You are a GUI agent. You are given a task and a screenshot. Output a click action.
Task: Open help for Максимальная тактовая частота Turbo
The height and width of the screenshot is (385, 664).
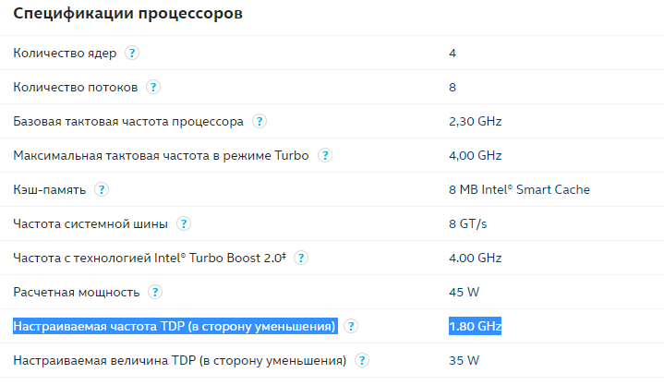[325, 155]
